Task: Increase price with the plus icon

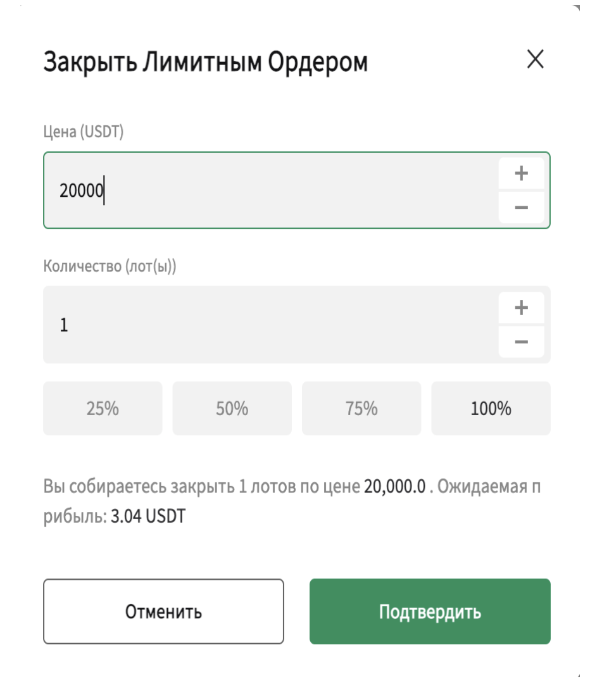Action: tap(522, 173)
